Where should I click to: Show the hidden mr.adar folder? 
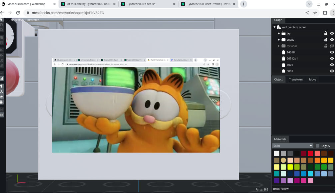pyautogui.click(x=332, y=46)
